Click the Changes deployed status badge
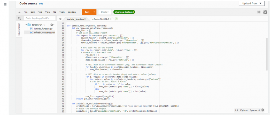The width and height of the screenshot is (270, 115). pyautogui.click(x=124, y=12)
